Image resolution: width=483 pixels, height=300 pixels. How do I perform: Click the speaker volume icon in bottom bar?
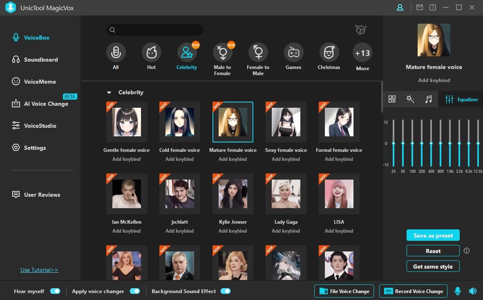pos(472,291)
